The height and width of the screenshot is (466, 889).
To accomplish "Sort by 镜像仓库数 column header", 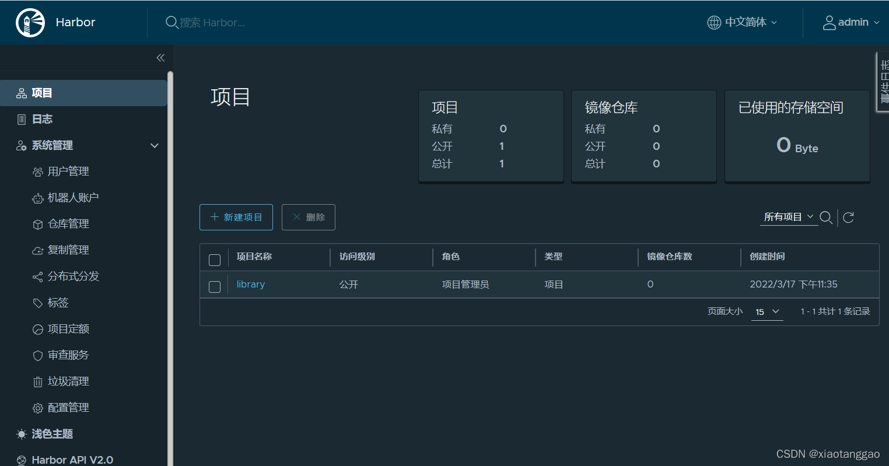I will click(670, 257).
